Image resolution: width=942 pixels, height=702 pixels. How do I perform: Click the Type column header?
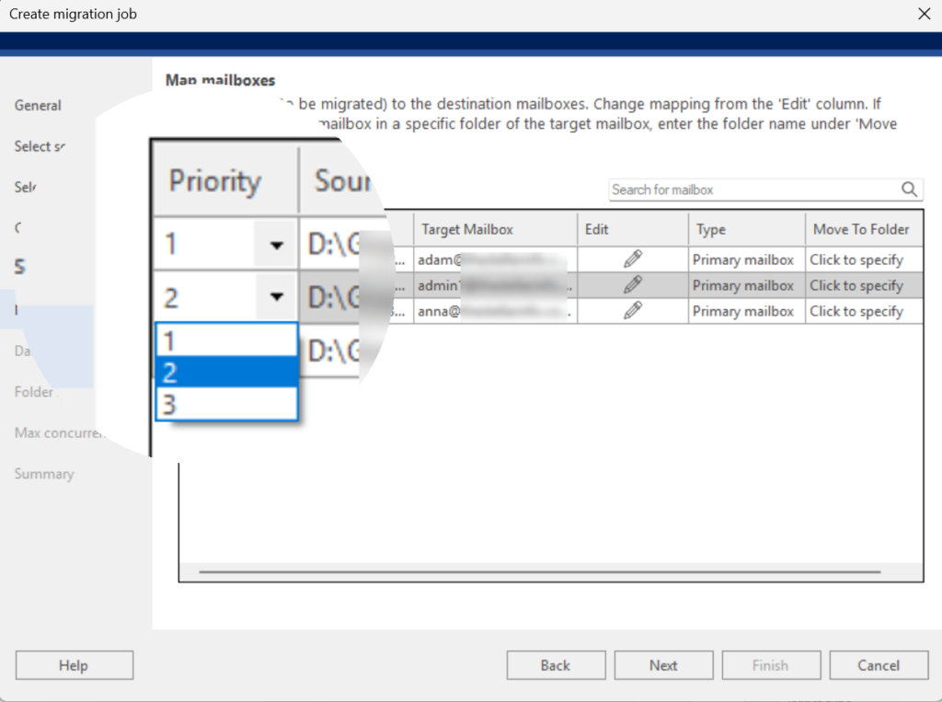(747, 230)
